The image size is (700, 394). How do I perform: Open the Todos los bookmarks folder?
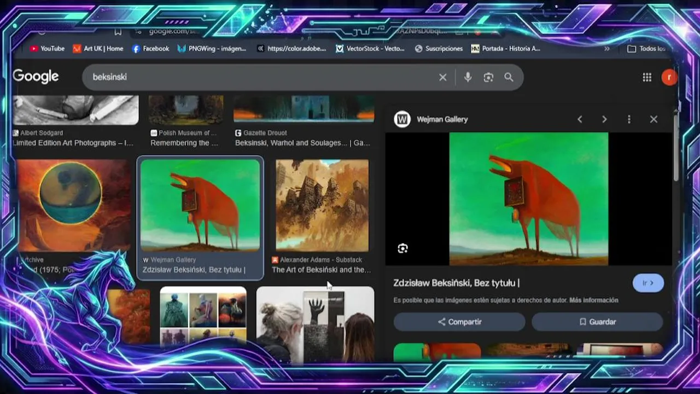point(646,49)
